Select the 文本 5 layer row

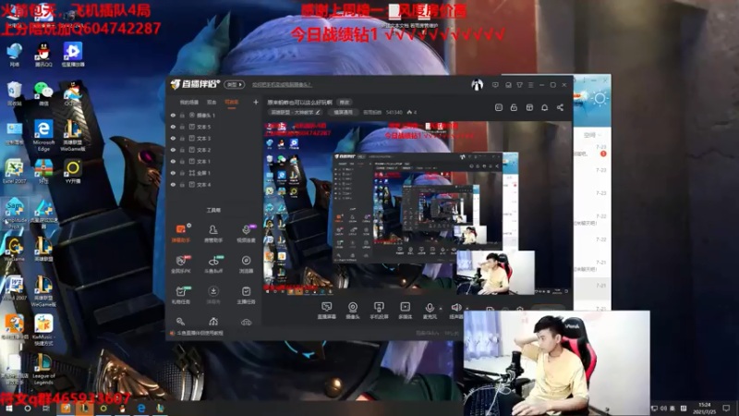(x=213, y=127)
